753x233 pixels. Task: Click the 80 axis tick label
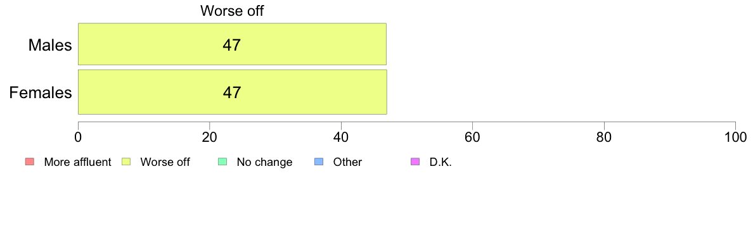pos(604,137)
